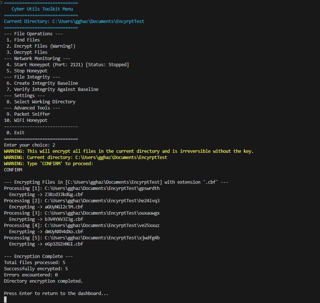The height and width of the screenshot is (303, 320).
Task: Click the 'Errors encountered: 0' line
Action: [31, 275]
